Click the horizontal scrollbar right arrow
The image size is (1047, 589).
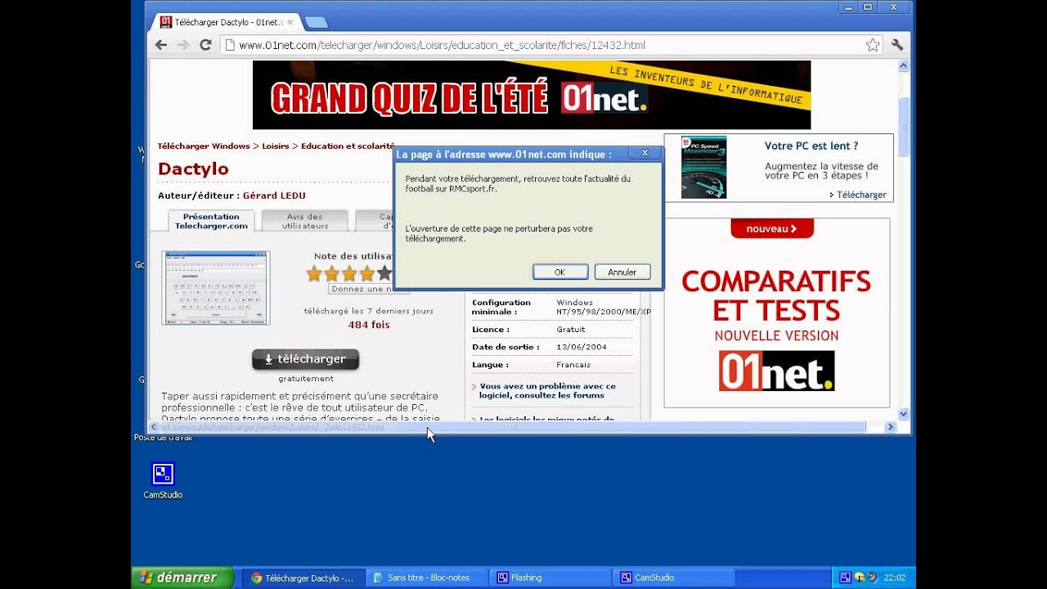pyautogui.click(x=891, y=427)
